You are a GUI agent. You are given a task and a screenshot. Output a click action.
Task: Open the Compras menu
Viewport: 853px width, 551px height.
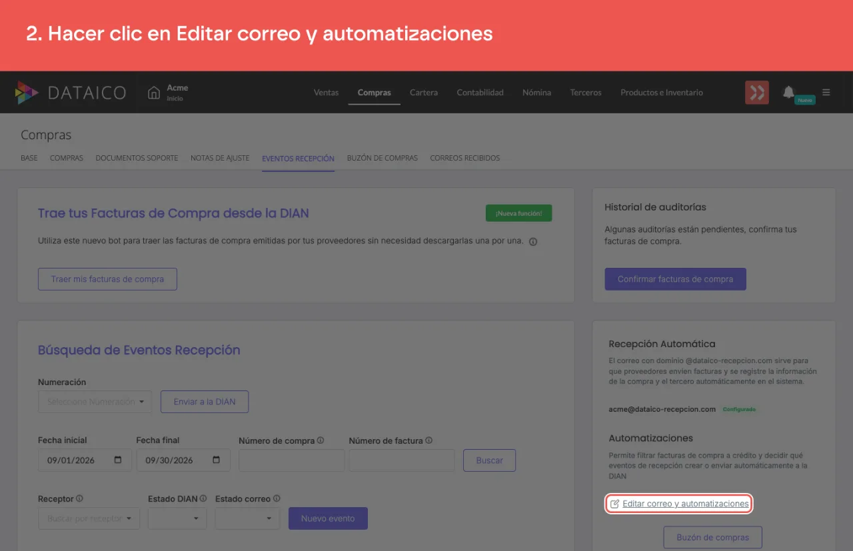pyautogui.click(x=375, y=93)
